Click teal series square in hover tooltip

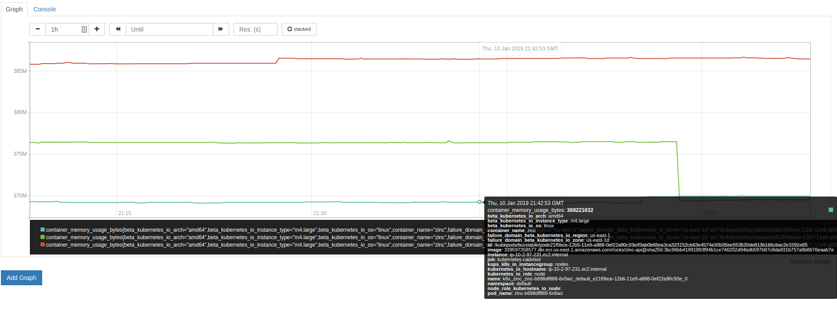click(x=830, y=210)
